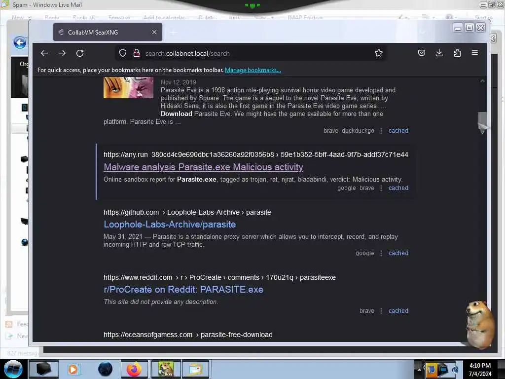
Task: Click the Parasite Eve result thumbnail
Action: (129, 88)
